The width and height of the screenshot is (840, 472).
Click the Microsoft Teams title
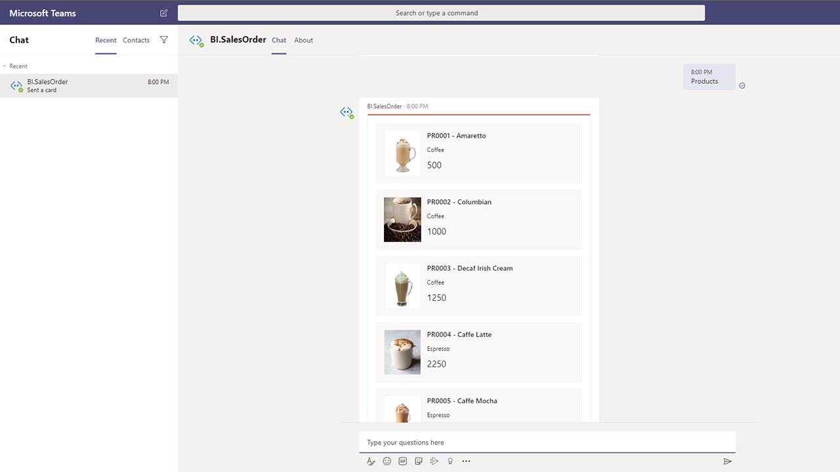(x=43, y=13)
